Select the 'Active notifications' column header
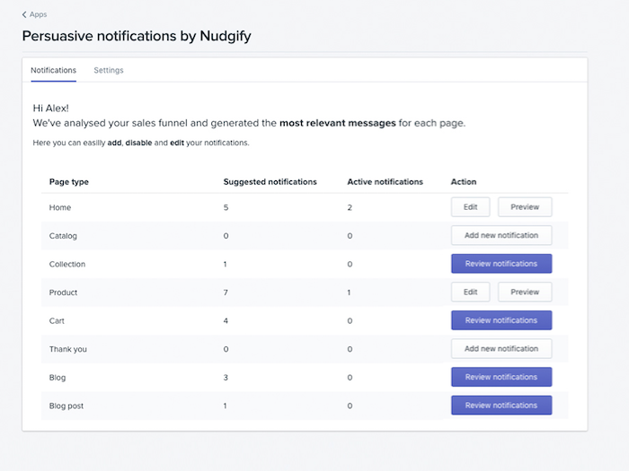 (x=385, y=182)
